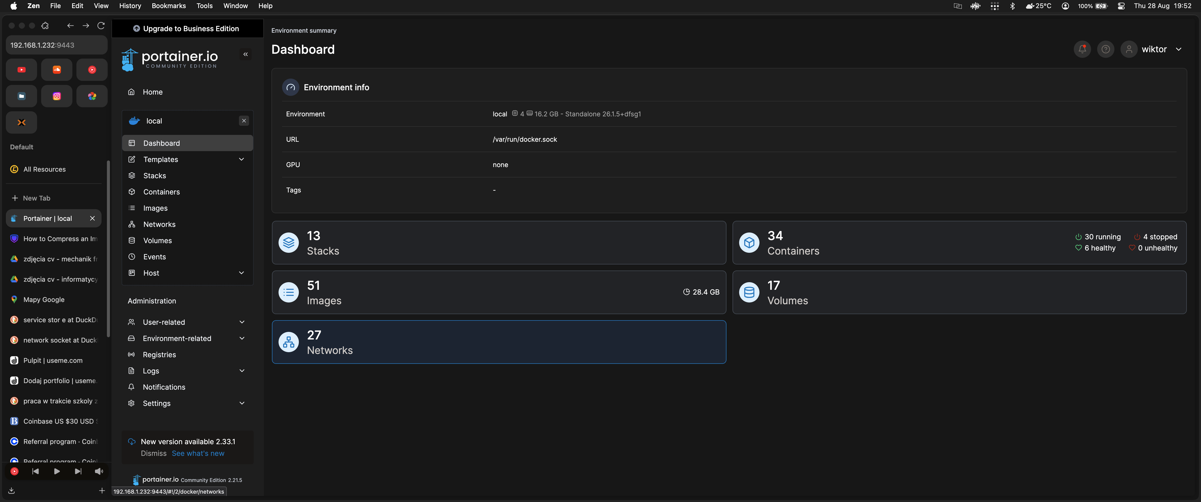Screen dimensions: 1201x502
Task: Click the Environment info gauge icon
Action: [x=290, y=87]
